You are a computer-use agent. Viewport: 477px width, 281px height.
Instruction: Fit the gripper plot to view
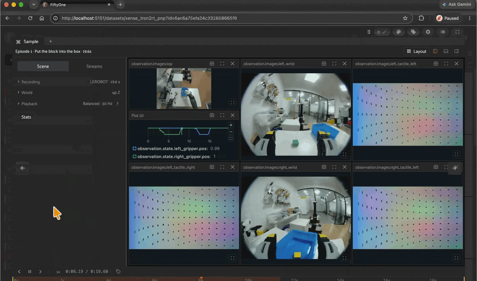click(x=231, y=139)
